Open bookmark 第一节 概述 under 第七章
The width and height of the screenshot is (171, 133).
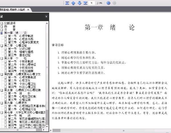19,116
